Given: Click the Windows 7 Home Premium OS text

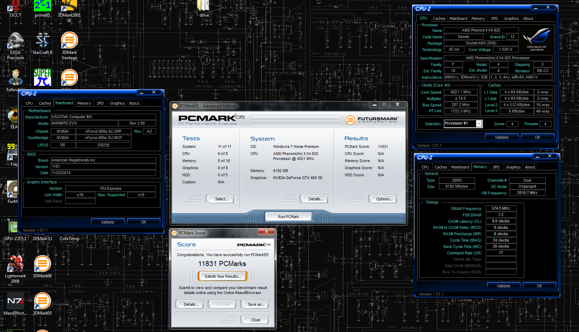Looking at the screenshot, I should 296,147.
